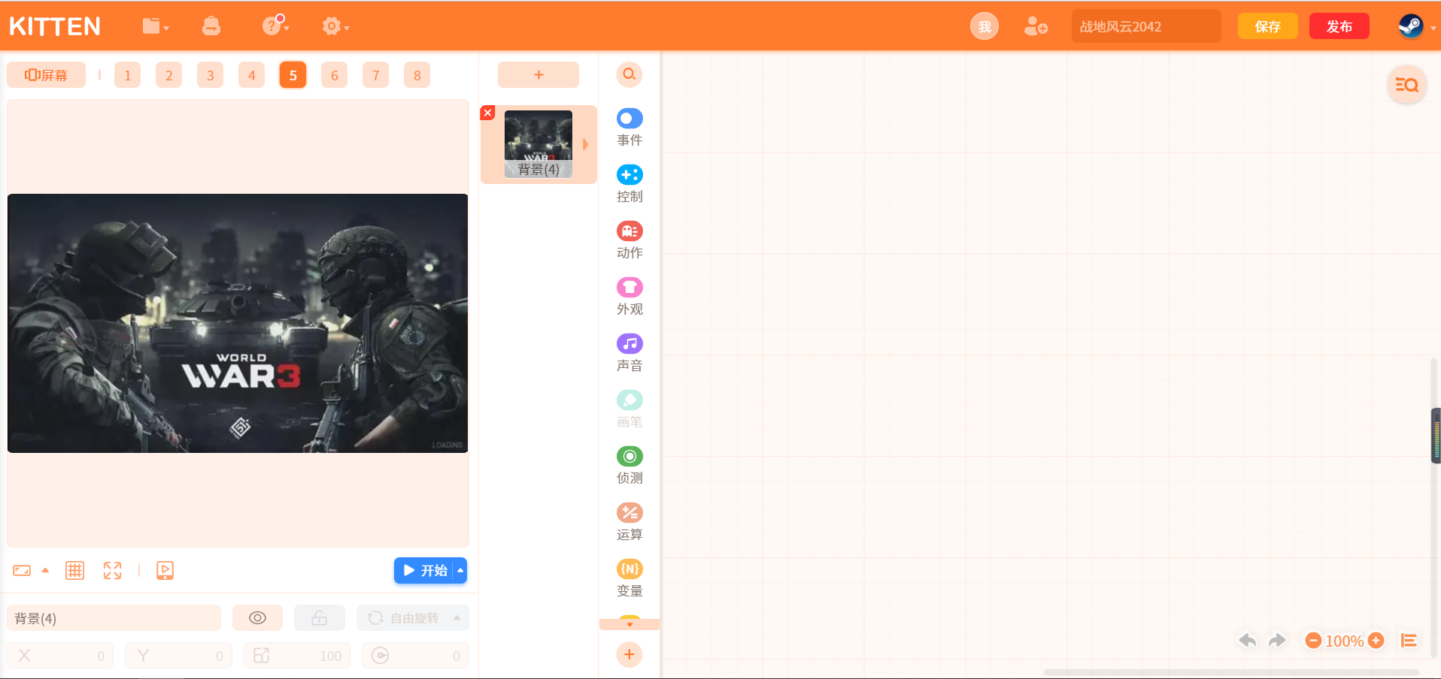
Task: Switch to screen tab 4
Action: (252, 75)
